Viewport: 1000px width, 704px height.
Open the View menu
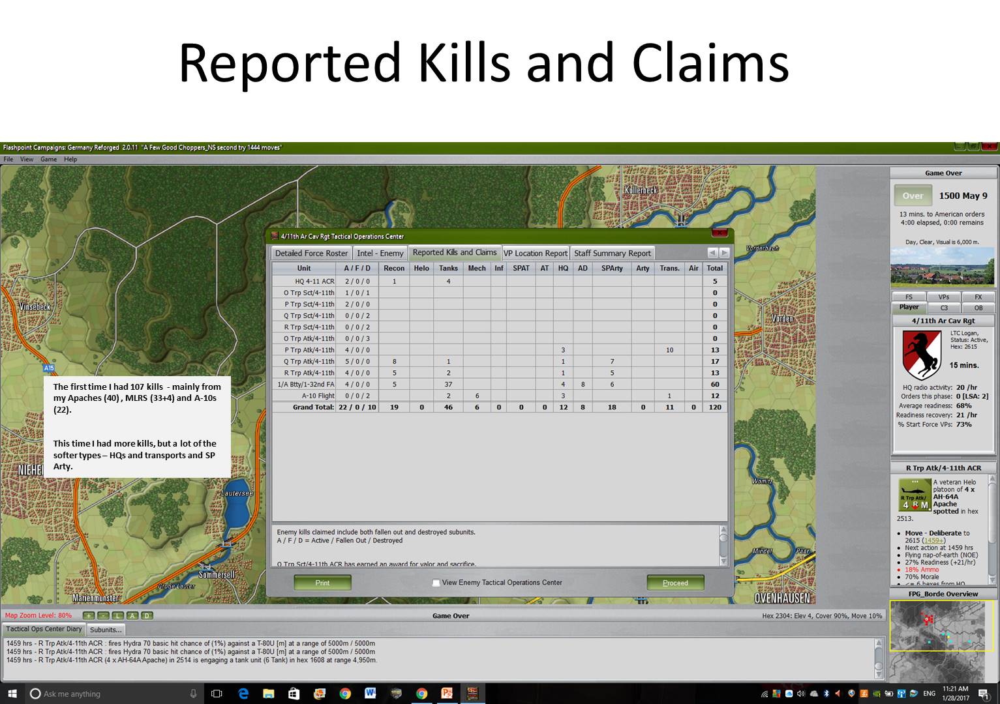click(27, 159)
